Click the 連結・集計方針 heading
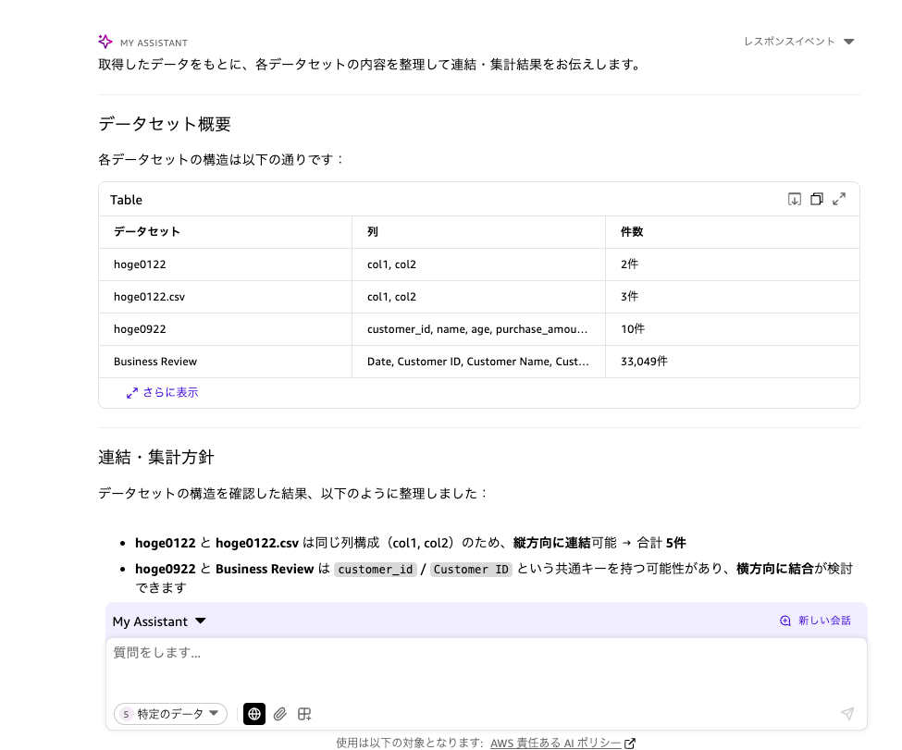Screen dimensions: 902x750 click(156, 457)
